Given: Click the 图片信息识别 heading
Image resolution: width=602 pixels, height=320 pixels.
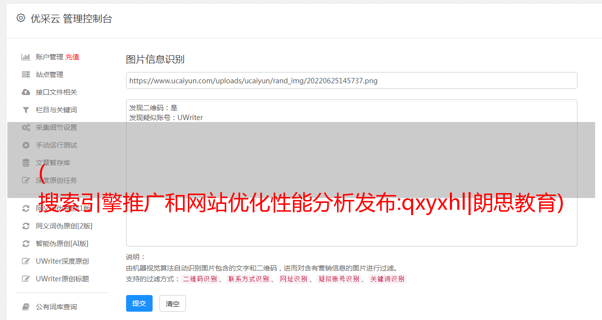Looking at the screenshot, I should [155, 59].
